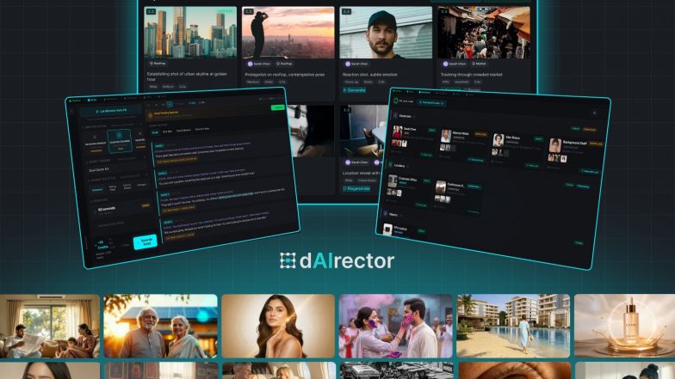This screenshot has width=675, height=379.
Task: Open the reaction shot thumbnail of man in cap
Action: (x=386, y=33)
